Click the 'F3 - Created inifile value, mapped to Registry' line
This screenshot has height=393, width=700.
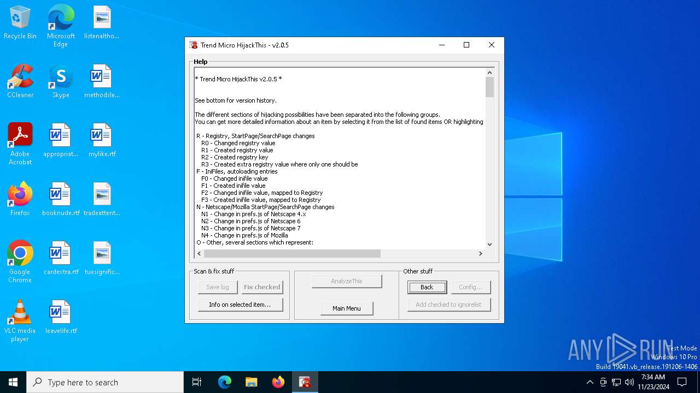click(x=261, y=200)
